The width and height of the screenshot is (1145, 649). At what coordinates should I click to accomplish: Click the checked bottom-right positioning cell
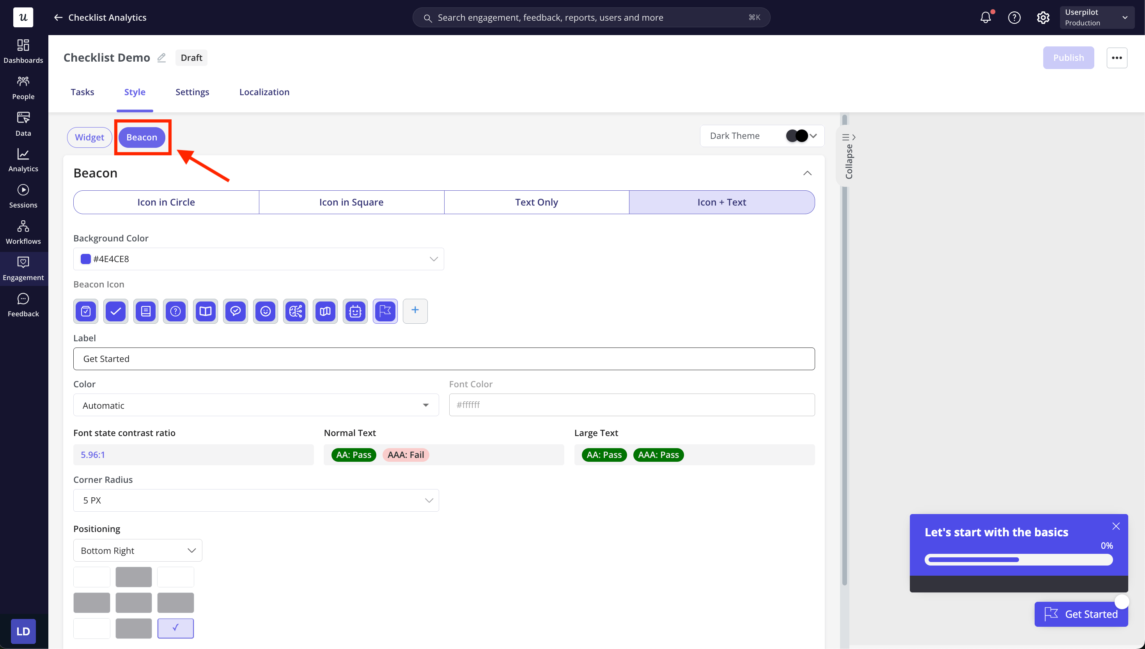coord(175,628)
